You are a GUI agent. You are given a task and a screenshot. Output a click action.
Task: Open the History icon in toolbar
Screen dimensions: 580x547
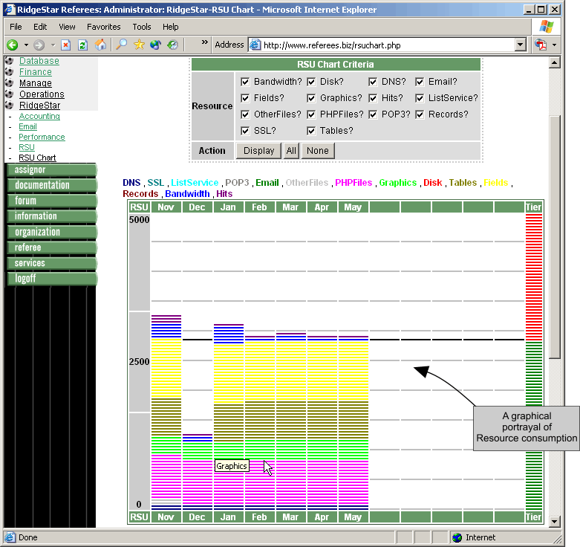(x=172, y=45)
